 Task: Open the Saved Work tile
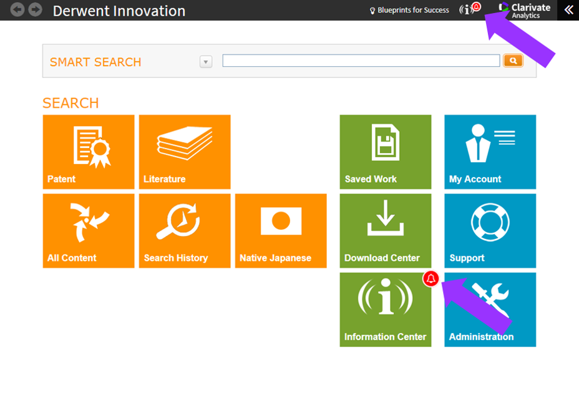385,152
